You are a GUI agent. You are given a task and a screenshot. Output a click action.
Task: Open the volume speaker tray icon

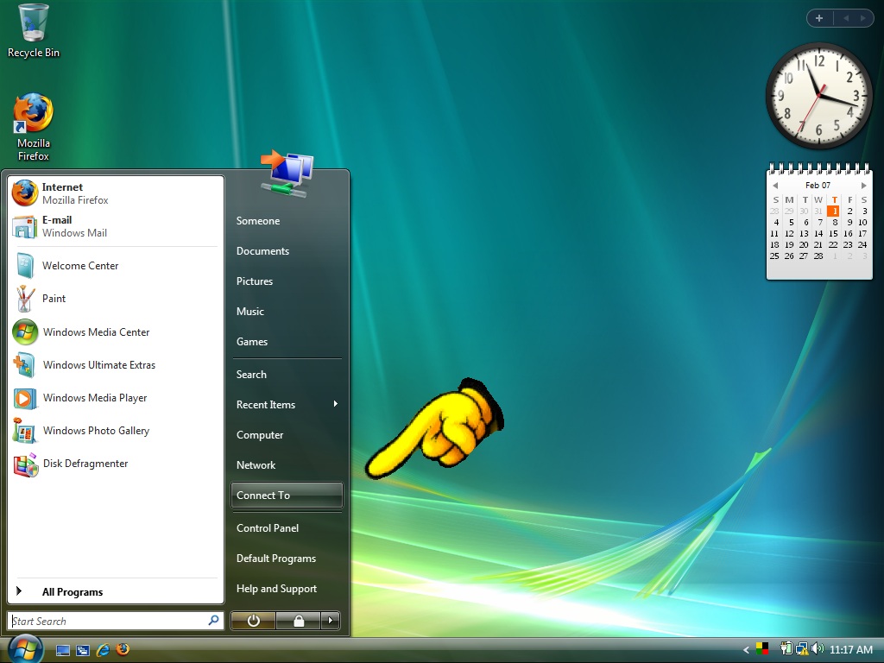click(817, 649)
